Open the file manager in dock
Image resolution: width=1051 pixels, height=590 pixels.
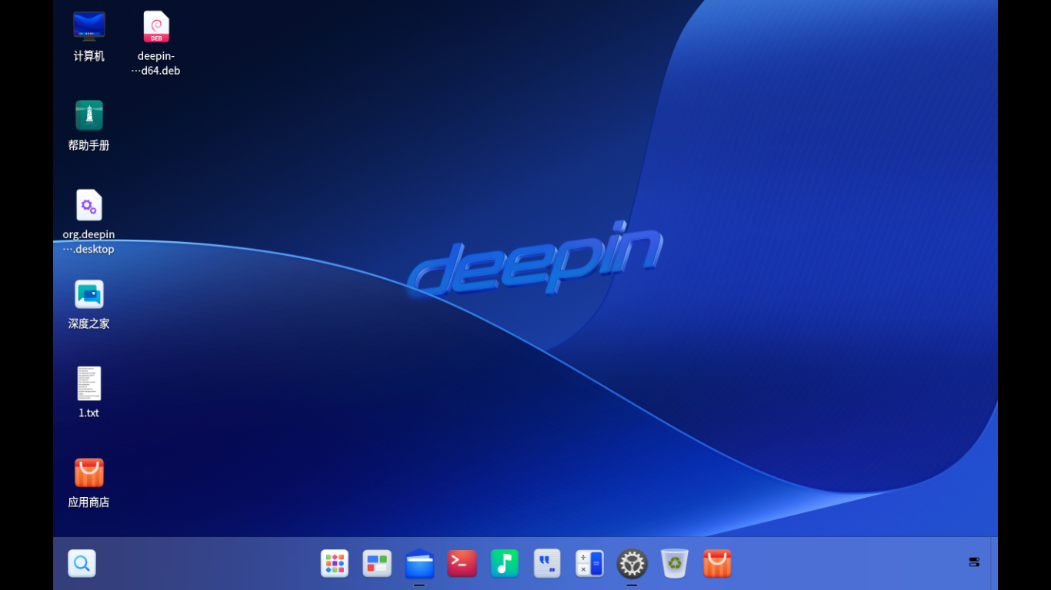point(419,563)
